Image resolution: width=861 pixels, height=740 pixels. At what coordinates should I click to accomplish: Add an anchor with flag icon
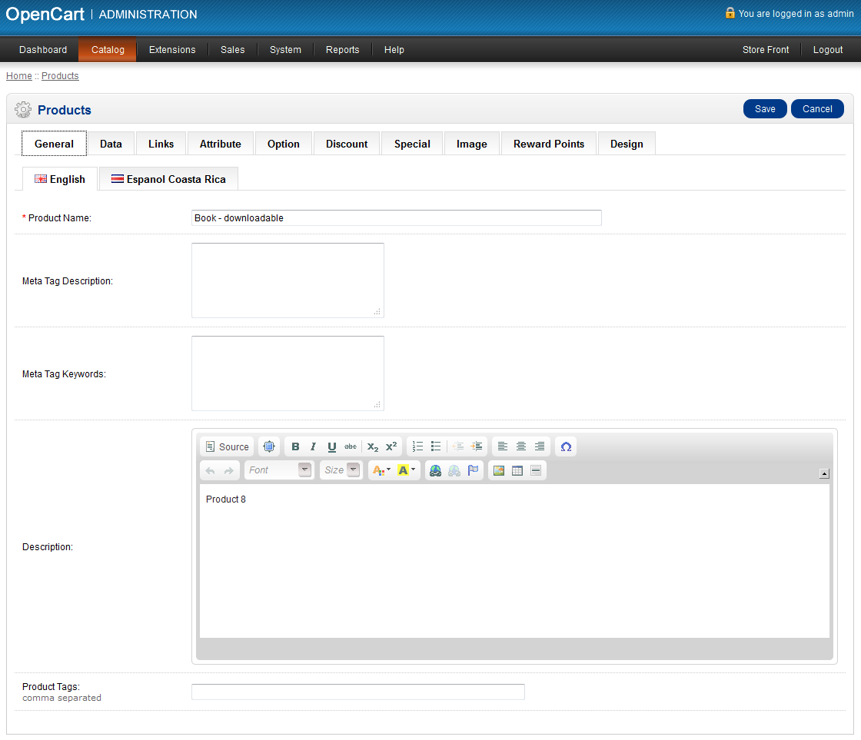tap(473, 470)
